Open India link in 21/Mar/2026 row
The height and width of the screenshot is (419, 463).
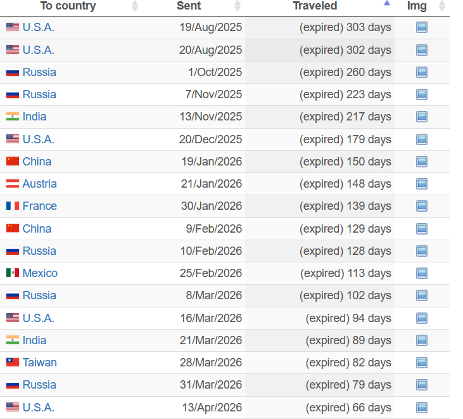click(35, 340)
